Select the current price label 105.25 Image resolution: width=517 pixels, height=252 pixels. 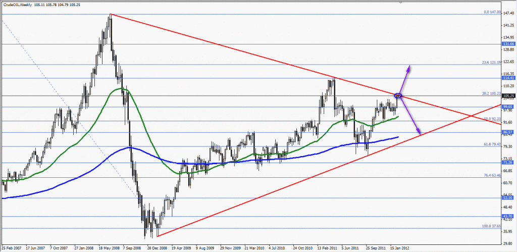[x=508, y=95]
